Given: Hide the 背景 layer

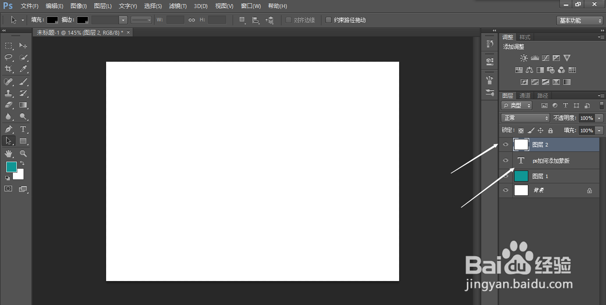Looking at the screenshot, I should [x=505, y=190].
